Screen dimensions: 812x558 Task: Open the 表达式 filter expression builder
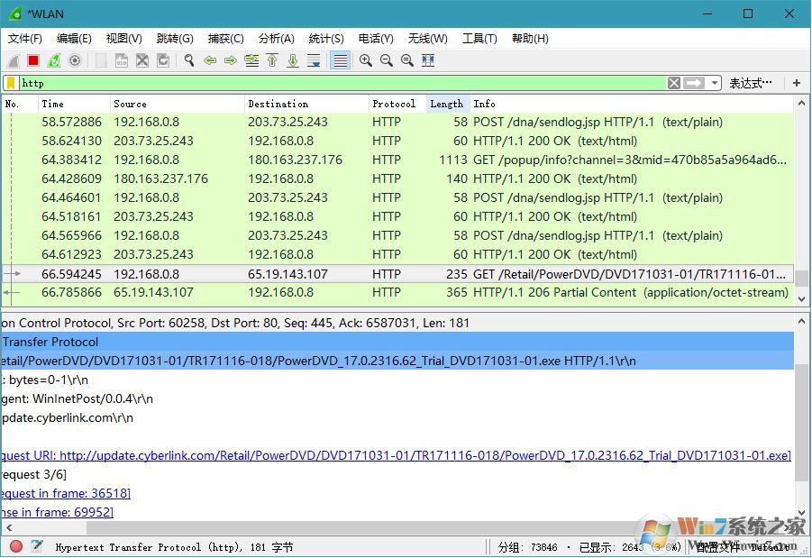751,83
